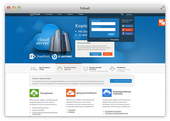Sign in with the Вконтакте button
The image size is (170, 121).
coord(127,26)
